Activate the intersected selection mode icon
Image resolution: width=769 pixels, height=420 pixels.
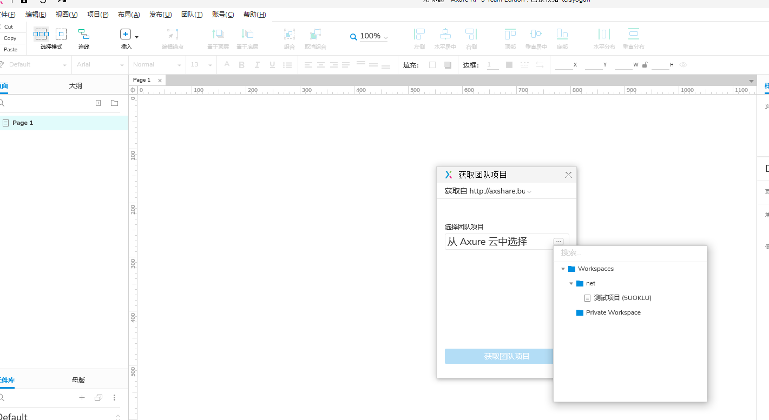tap(41, 34)
